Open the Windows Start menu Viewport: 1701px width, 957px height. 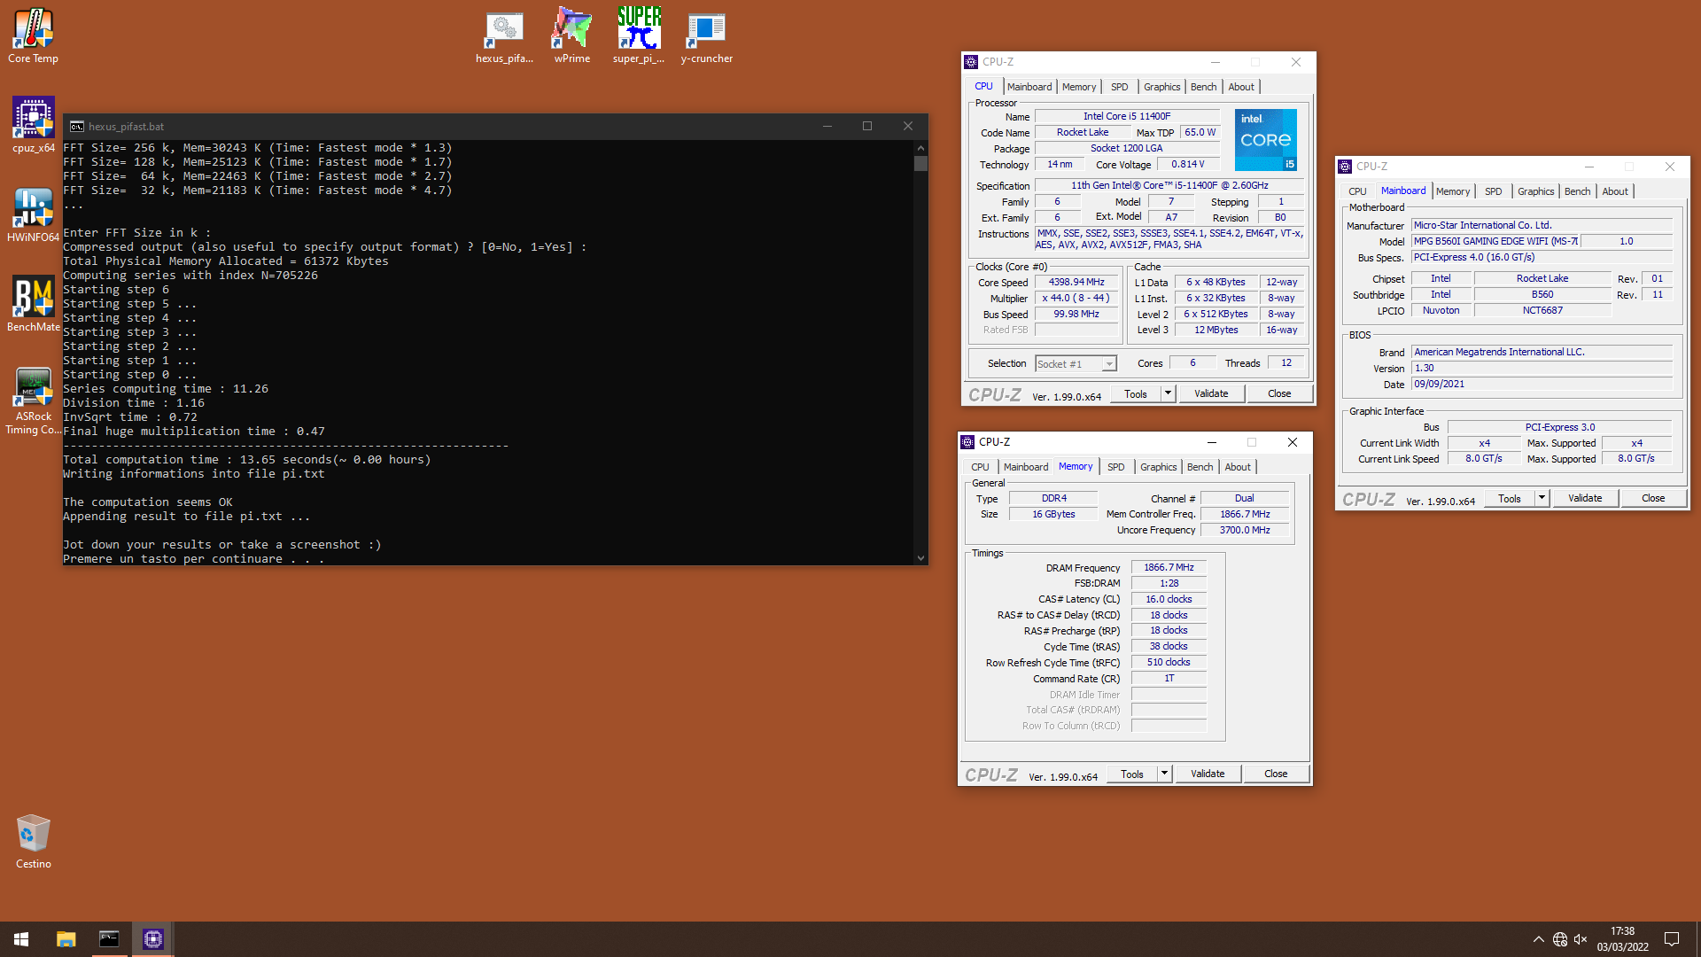(21, 939)
